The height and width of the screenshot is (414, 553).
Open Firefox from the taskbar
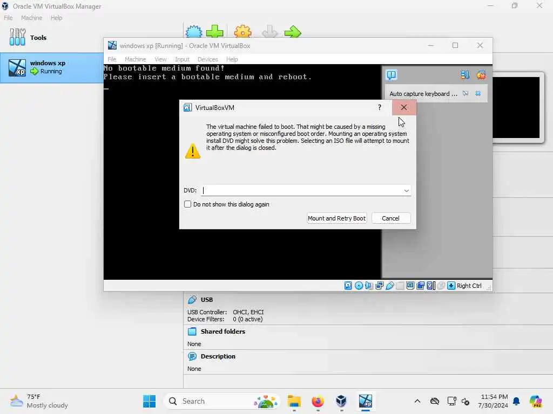point(318,401)
